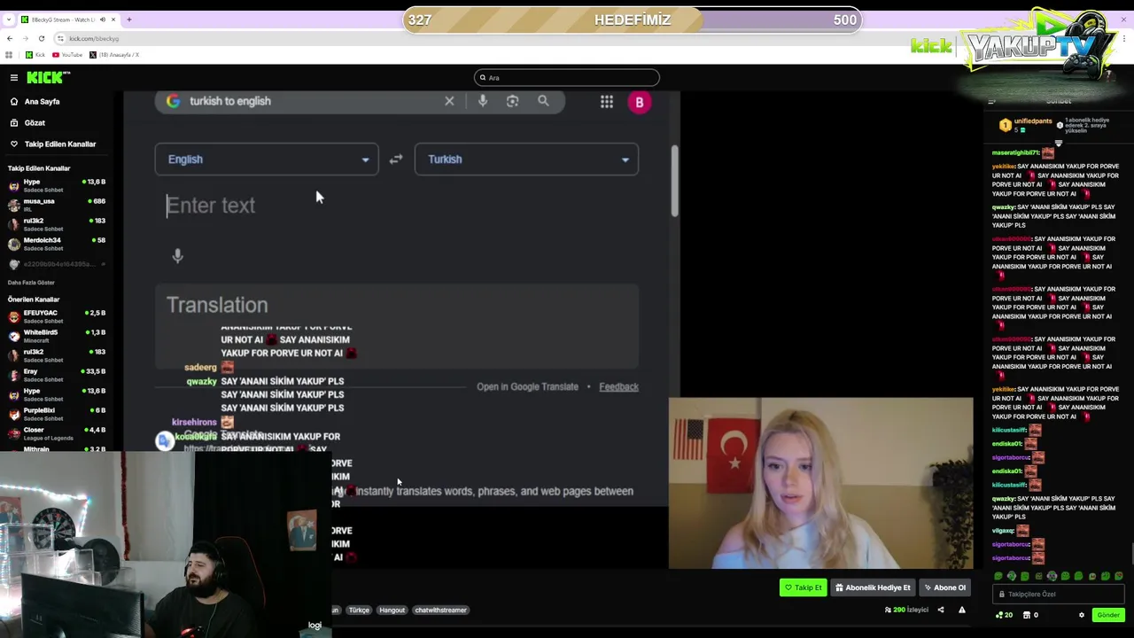Click Daha Fazla Göster expander

[x=31, y=283]
